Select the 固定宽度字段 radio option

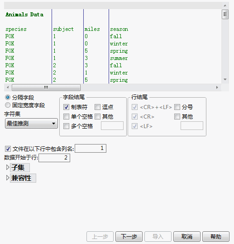pyautogui.click(x=8, y=105)
